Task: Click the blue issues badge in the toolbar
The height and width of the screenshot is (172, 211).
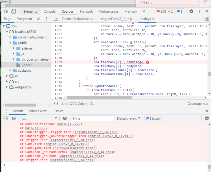Action: 180,11
